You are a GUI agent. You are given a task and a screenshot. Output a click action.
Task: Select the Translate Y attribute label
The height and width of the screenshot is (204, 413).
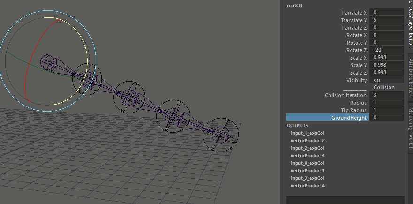pyautogui.click(x=353, y=20)
